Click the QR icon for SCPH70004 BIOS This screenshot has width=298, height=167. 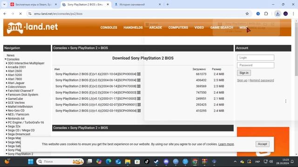[139, 80]
